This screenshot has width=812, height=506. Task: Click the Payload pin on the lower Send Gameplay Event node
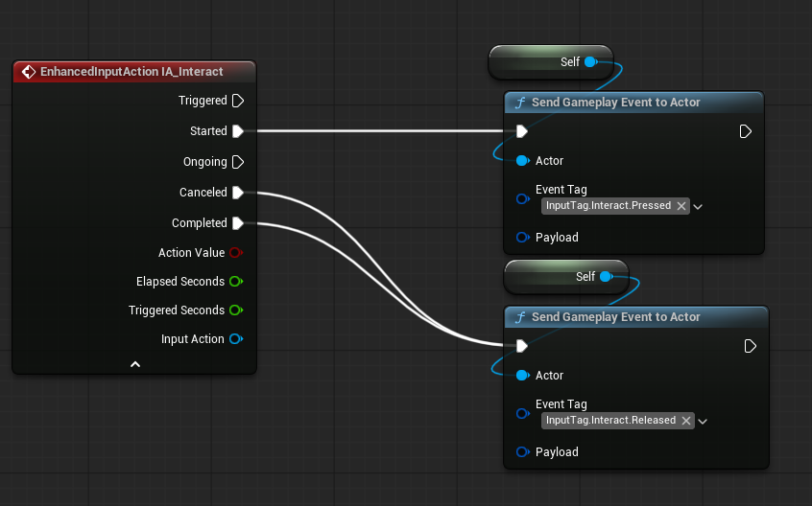point(522,451)
